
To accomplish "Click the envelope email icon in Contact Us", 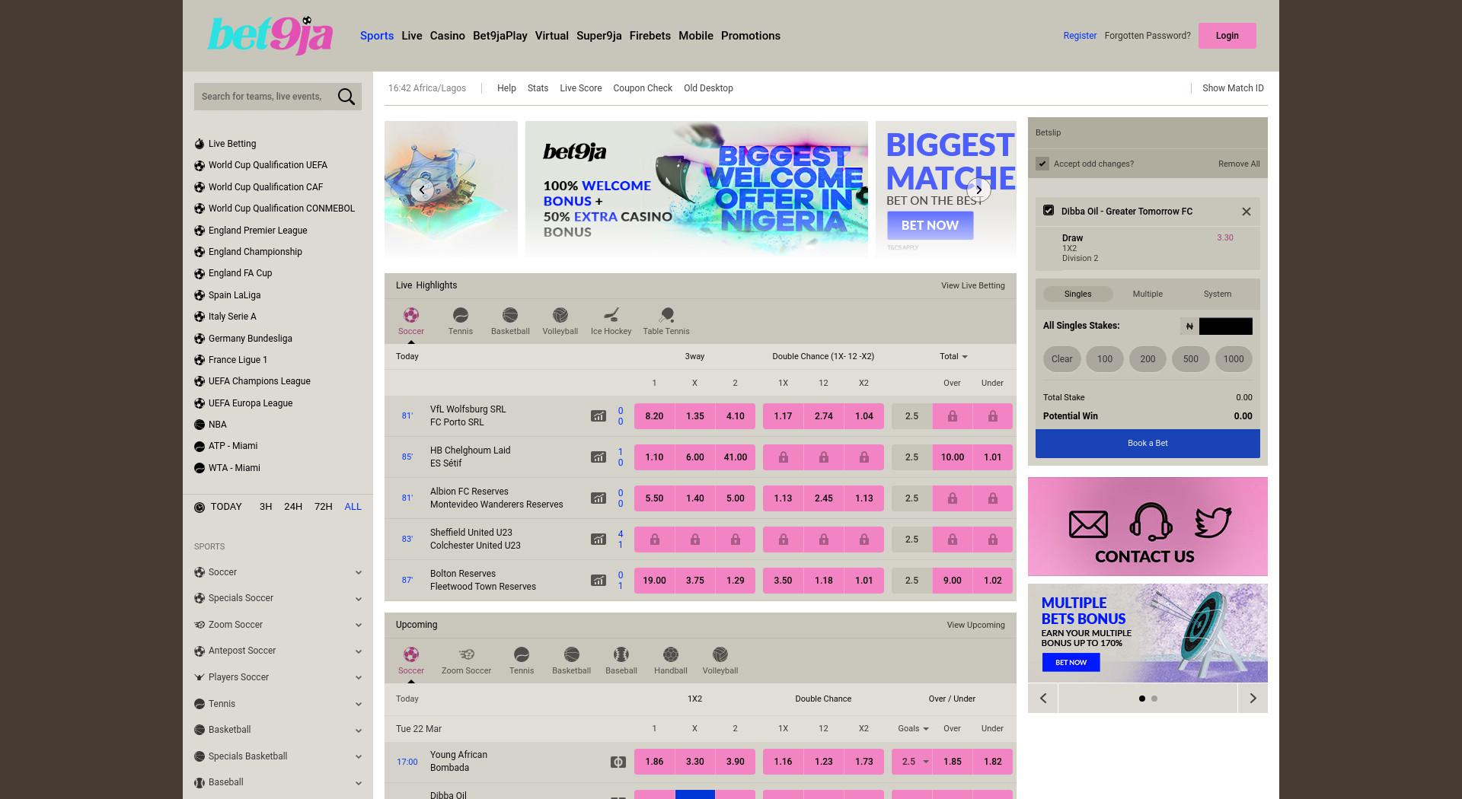I will (x=1088, y=524).
